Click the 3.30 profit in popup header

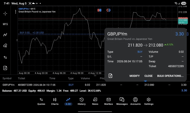[180, 34]
